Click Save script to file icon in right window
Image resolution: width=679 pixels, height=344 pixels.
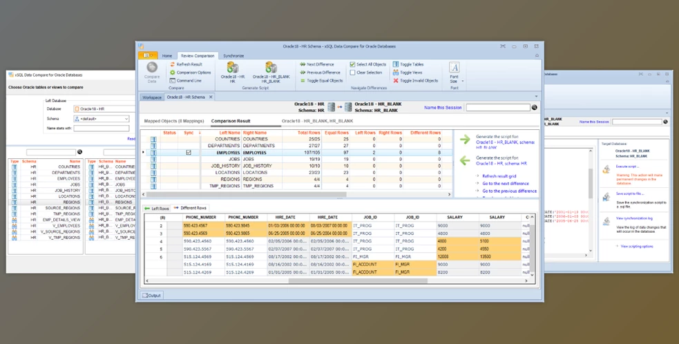coord(606,197)
